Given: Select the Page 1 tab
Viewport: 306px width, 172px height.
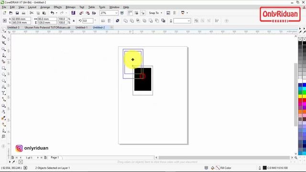Looking at the screenshot, I should (x=55, y=157).
